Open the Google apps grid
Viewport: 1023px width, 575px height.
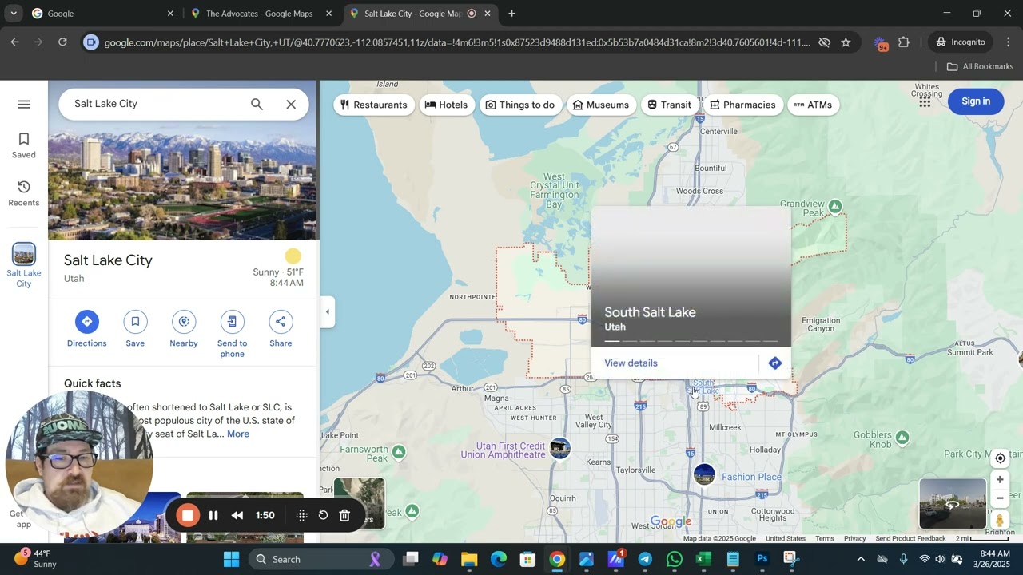(x=925, y=101)
